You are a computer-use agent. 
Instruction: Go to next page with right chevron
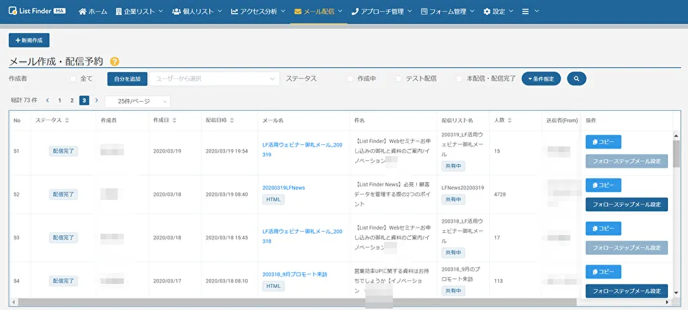coord(96,100)
